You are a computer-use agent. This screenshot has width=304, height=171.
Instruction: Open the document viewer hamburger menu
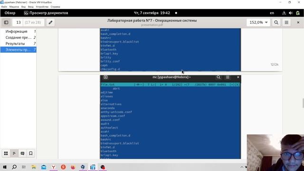click(x=286, y=22)
